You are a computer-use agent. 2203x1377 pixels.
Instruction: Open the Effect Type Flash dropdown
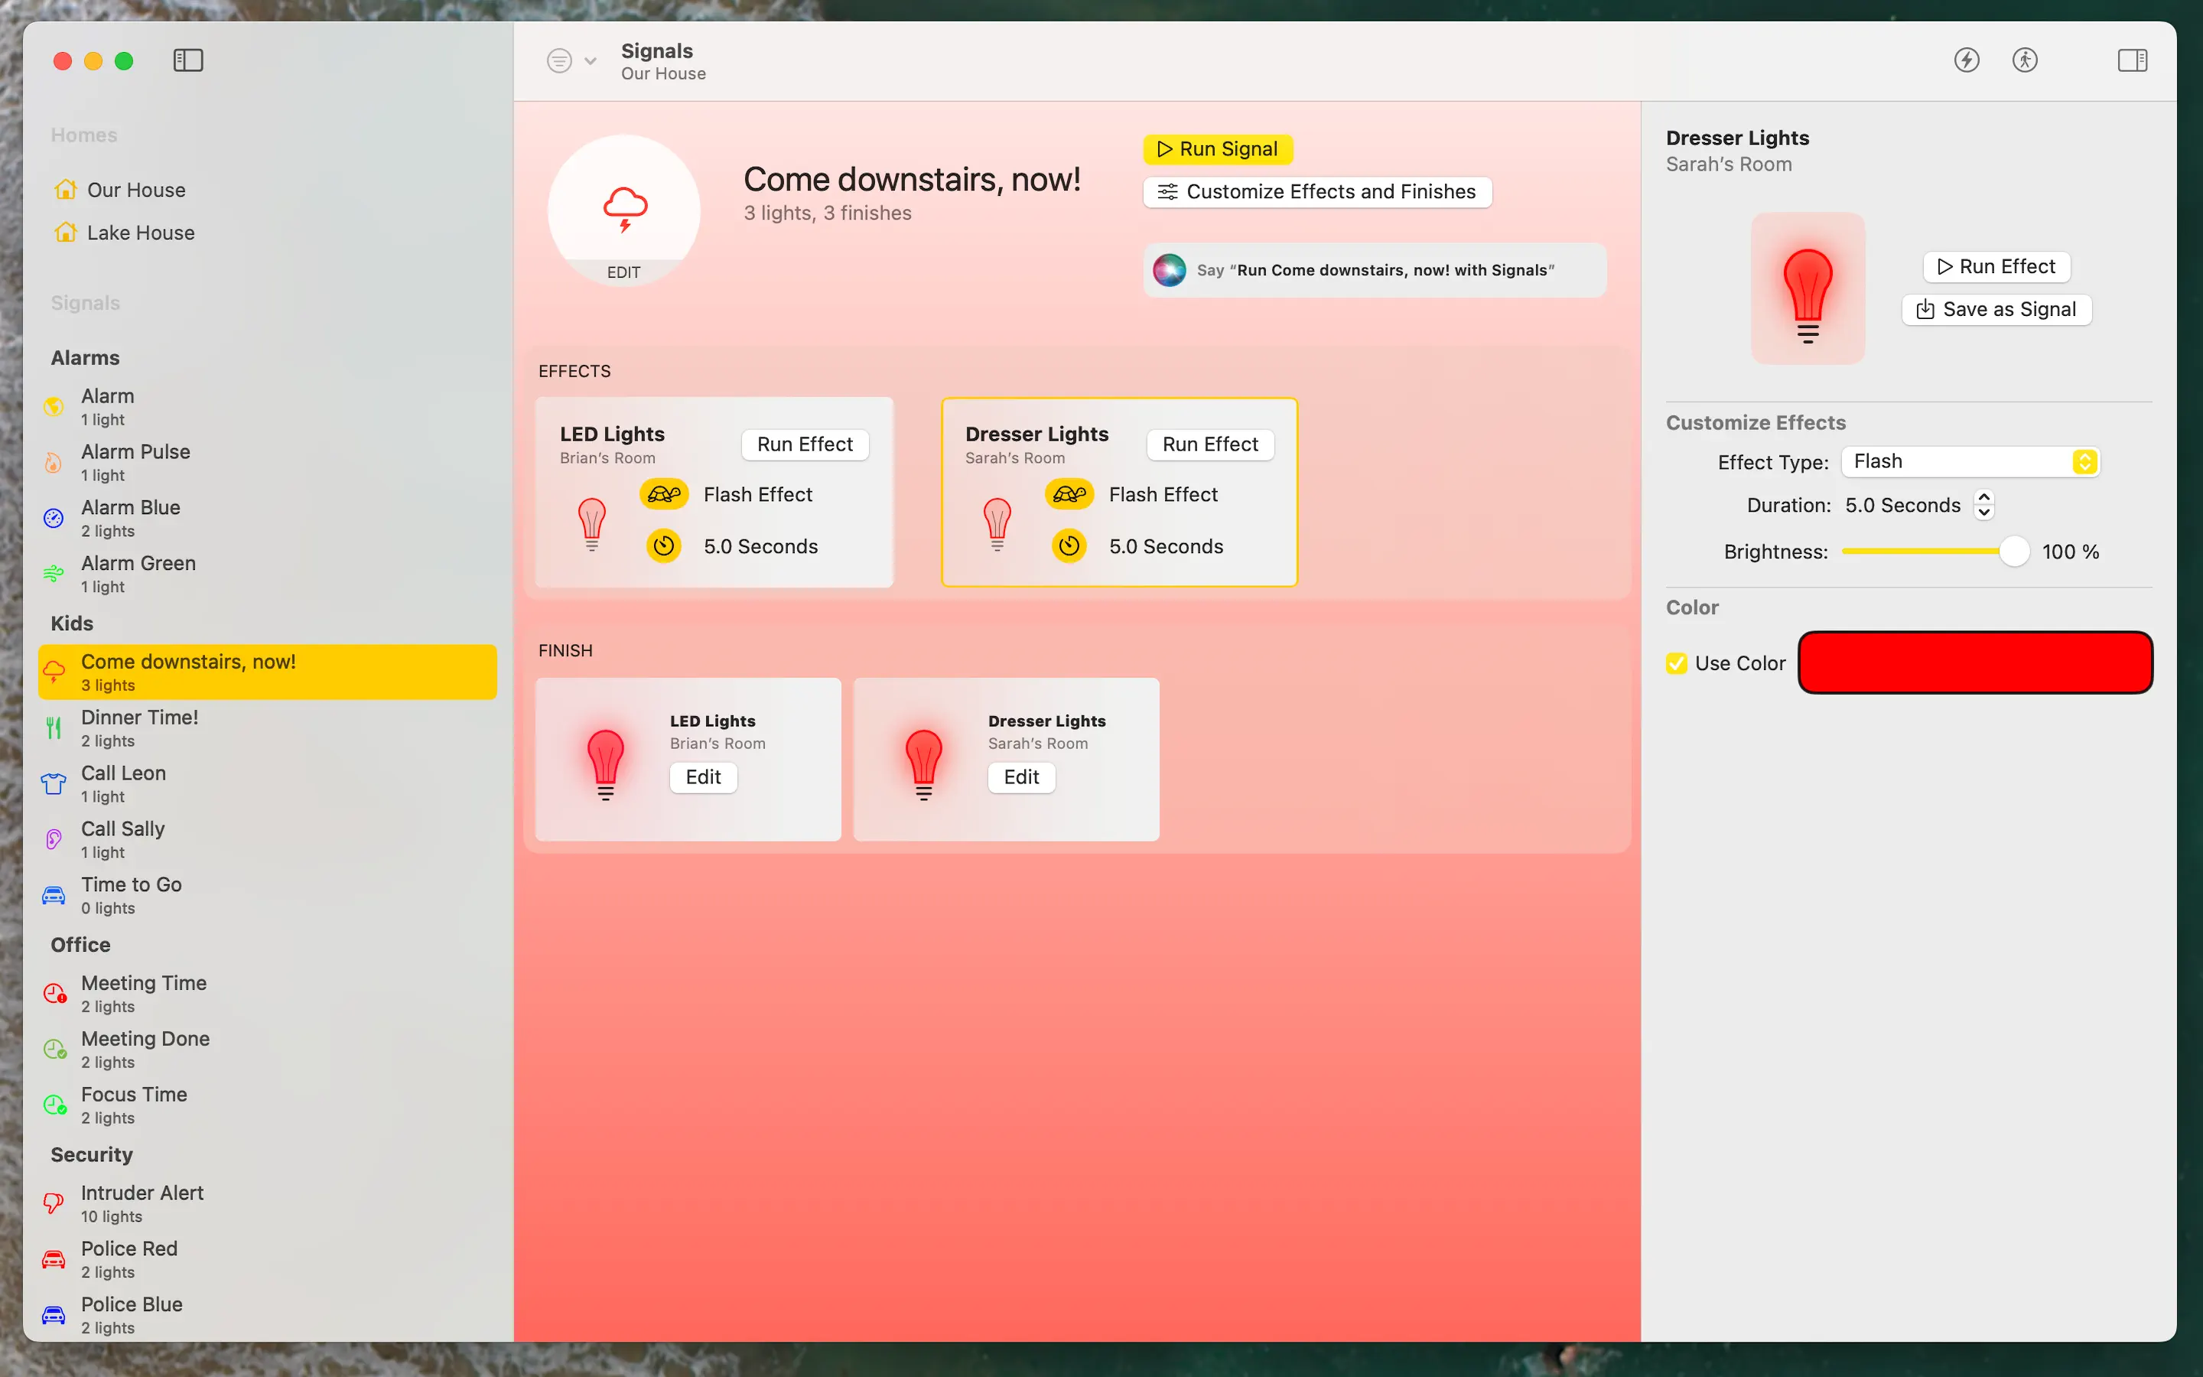click(1970, 462)
